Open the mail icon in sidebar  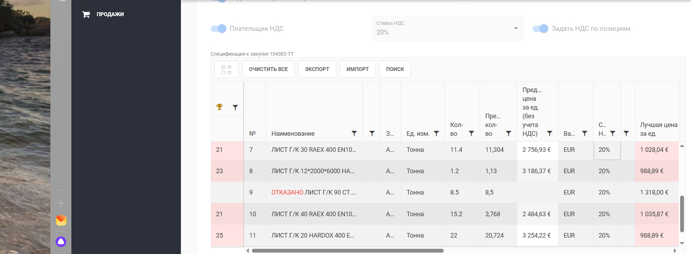click(61, 220)
